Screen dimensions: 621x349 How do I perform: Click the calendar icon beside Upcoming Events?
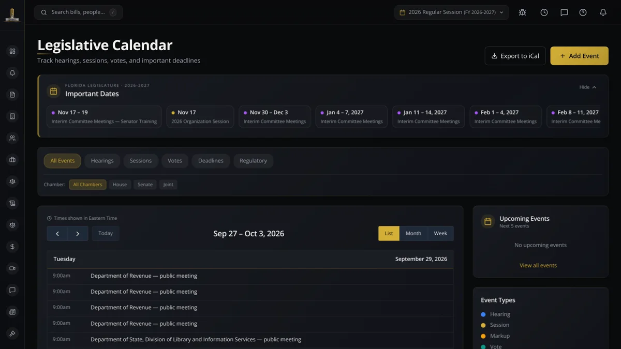pos(487,222)
